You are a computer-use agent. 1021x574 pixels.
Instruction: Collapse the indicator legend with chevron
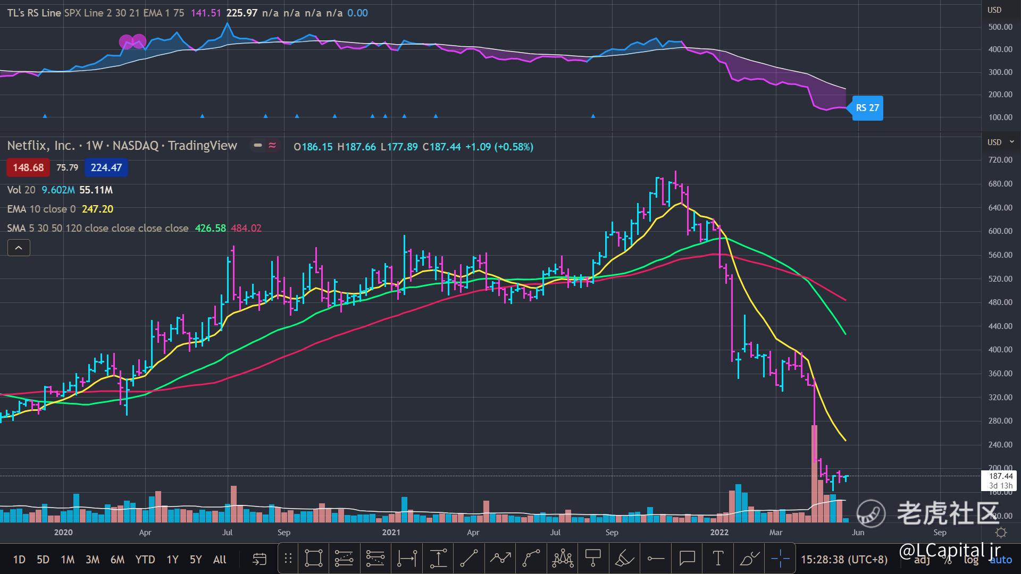19,248
